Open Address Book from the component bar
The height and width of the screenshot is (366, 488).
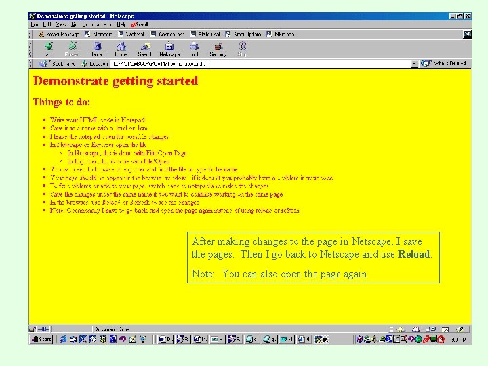click(x=445, y=329)
